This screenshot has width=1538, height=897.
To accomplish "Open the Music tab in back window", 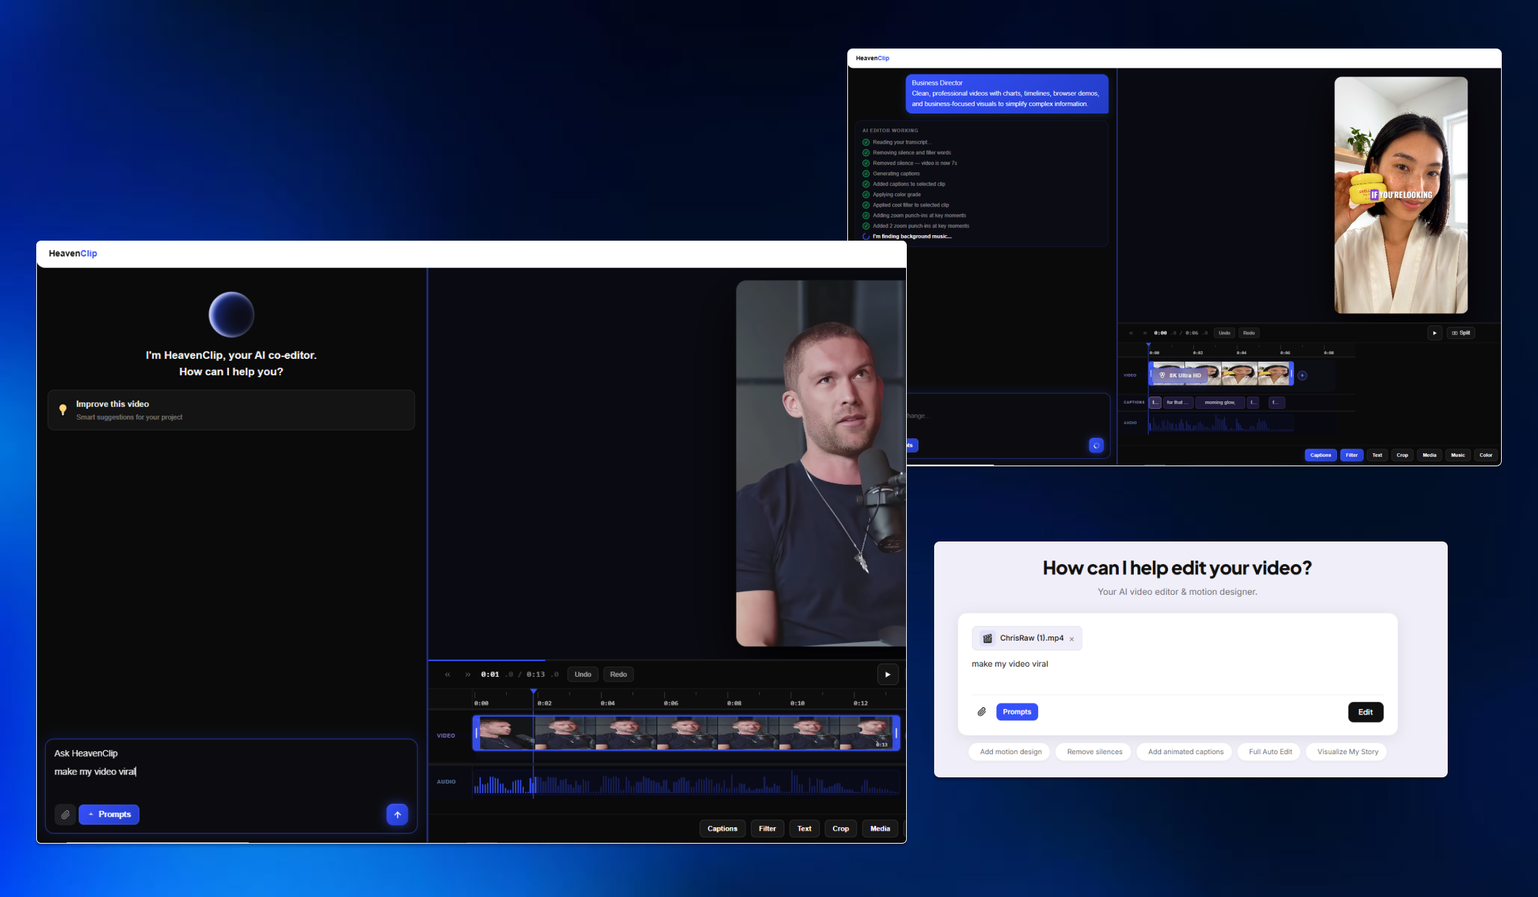I will [1458, 455].
